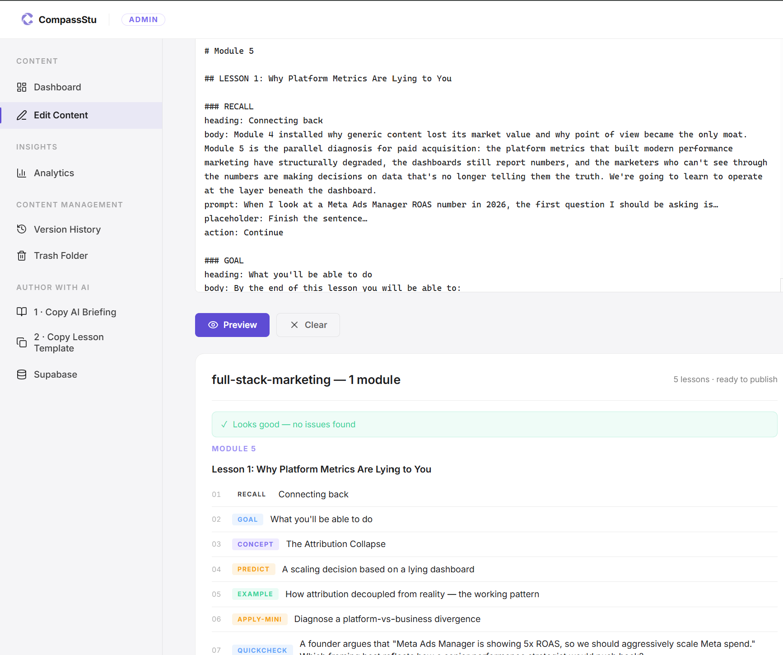Click 'heading: Connecting back' line in editor
Image resolution: width=783 pixels, height=655 pixels.
[264, 121]
